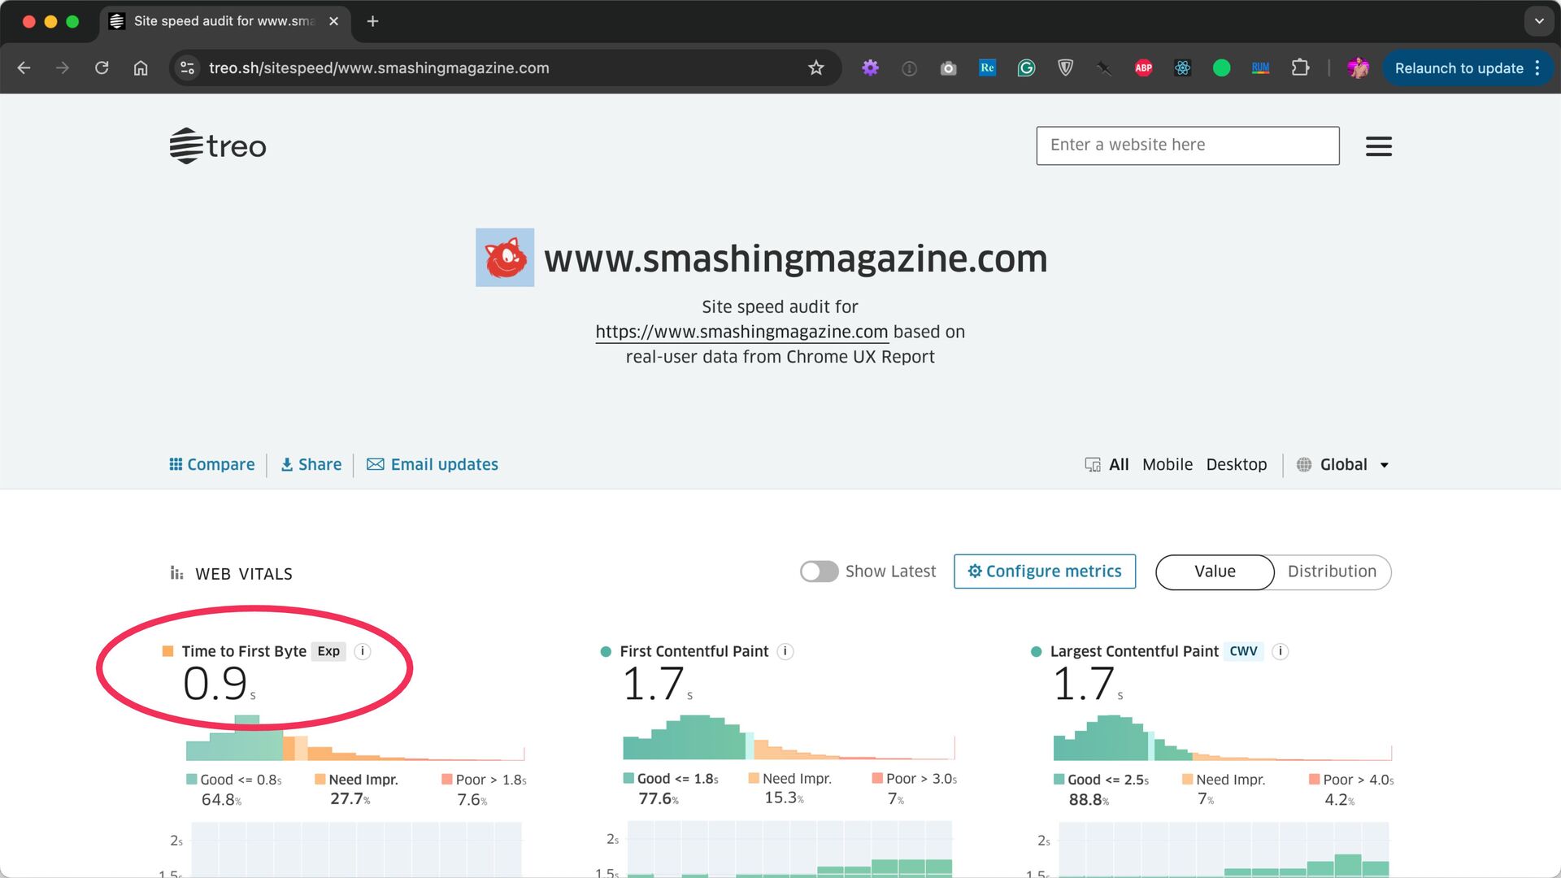This screenshot has height=878, width=1561.
Task: Select the Value view option
Action: (x=1215, y=572)
